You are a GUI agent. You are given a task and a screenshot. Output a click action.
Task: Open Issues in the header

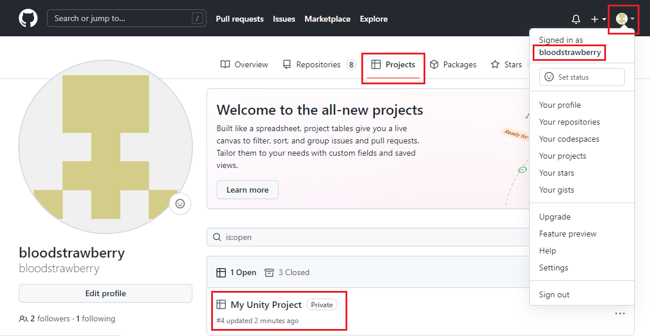pyautogui.click(x=284, y=19)
